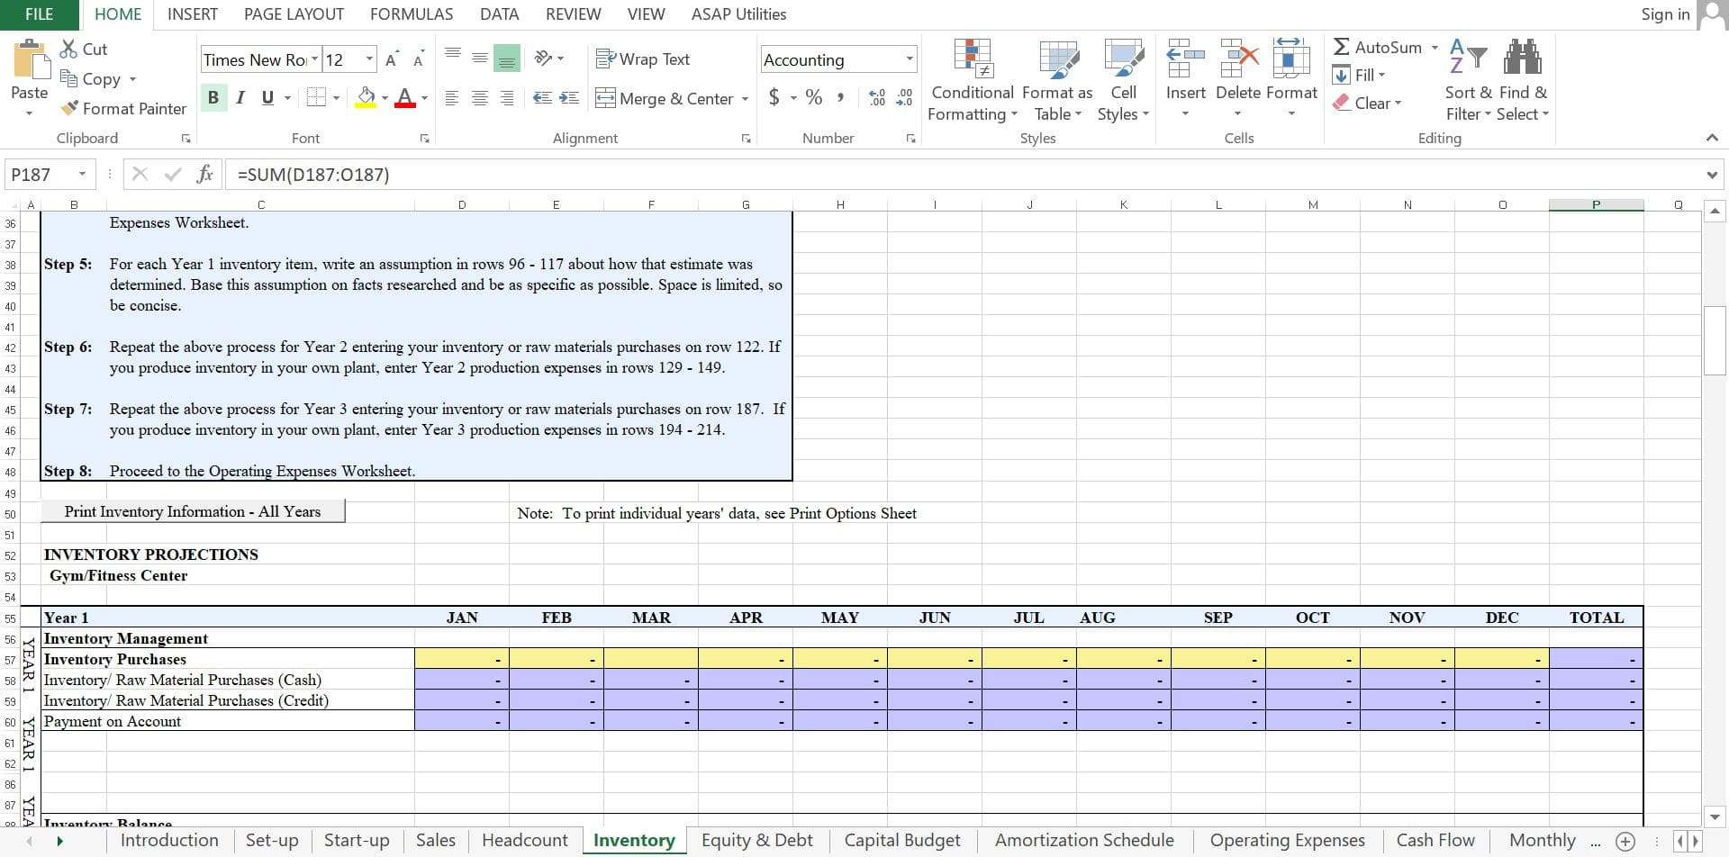Open borders dropdown arrow
The image size is (1729, 857).
pos(337,98)
